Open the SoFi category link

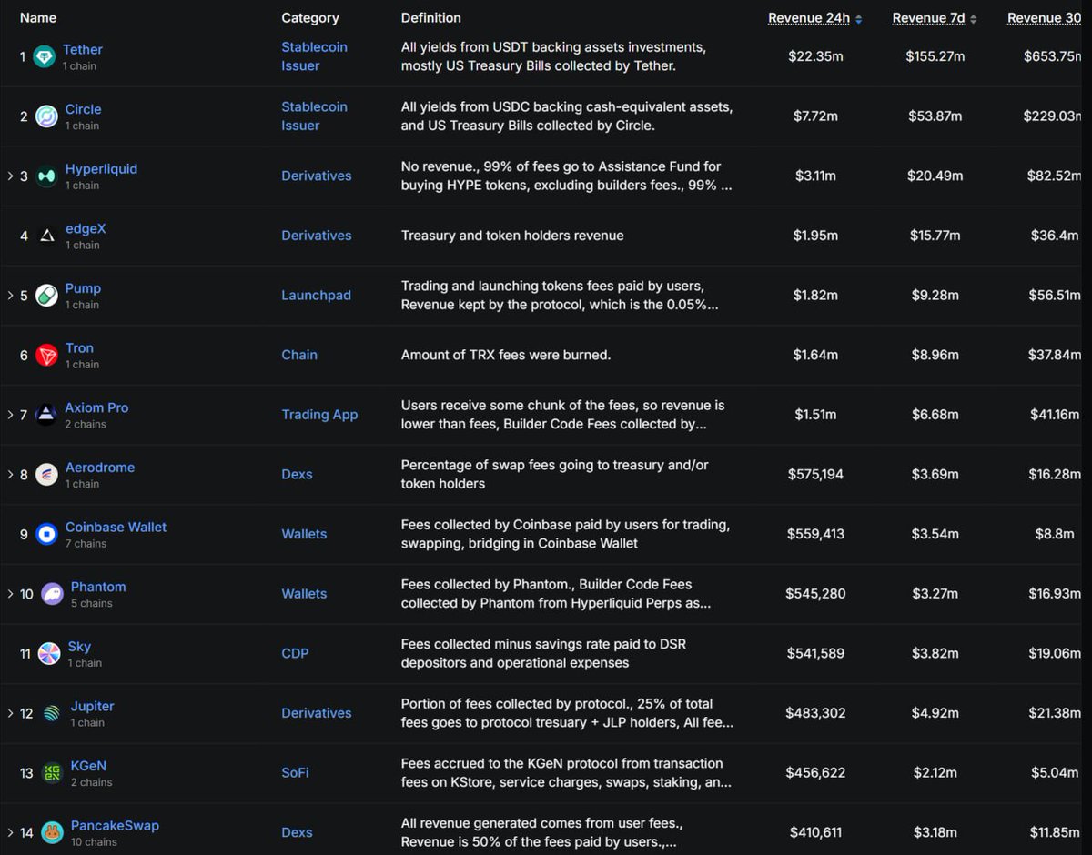pos(295,772)
